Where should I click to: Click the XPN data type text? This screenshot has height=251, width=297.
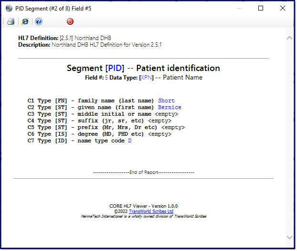(147, 78)
